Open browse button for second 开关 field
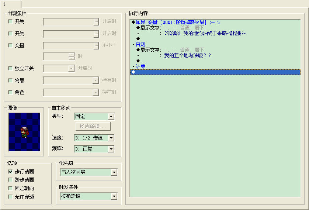309x210 pixels. 96,34
